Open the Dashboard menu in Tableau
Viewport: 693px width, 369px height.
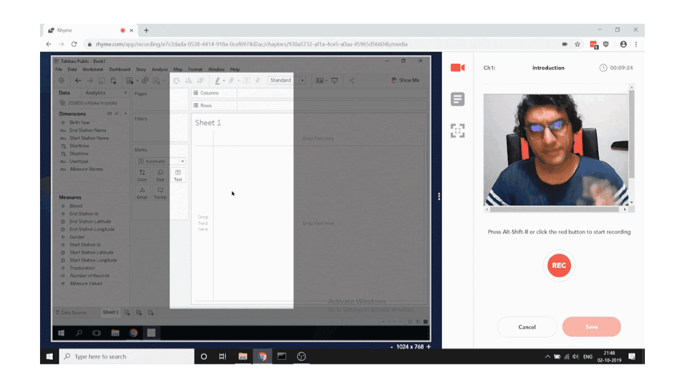click(120, 70)
